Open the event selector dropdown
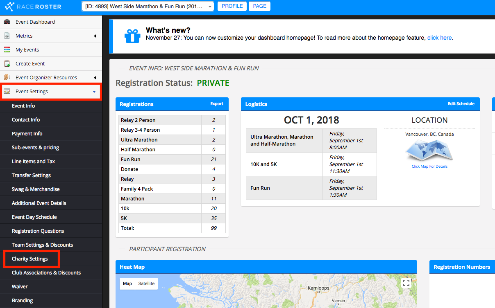Screen dimensions: 495x308 click(148, 6)
